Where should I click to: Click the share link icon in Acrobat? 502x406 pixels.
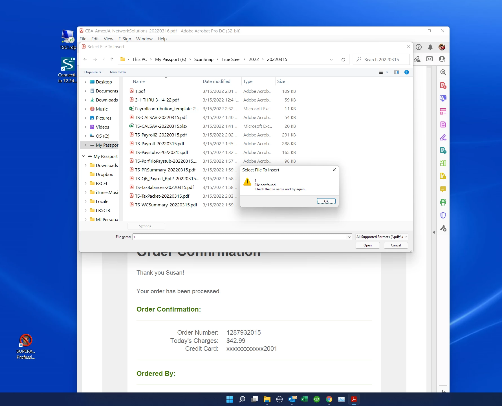point(417,59)
